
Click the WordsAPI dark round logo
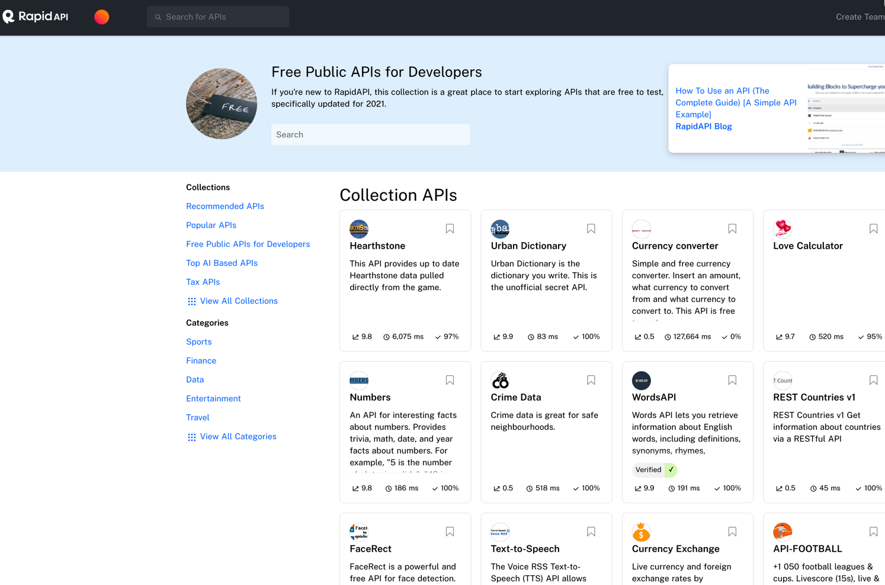(642, 380)
